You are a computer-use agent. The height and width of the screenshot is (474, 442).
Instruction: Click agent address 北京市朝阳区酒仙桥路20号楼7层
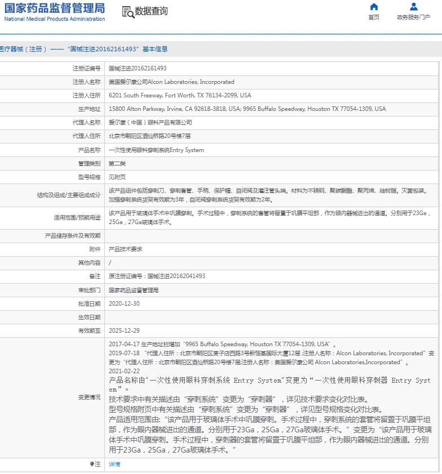pos(149,136)
